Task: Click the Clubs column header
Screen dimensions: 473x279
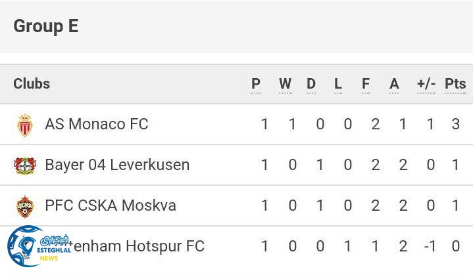Action: coord(32,84)
